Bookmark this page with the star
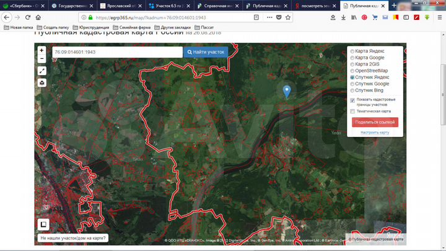The width and height of the screenshot is (446, 251). (x=288, y=17)
